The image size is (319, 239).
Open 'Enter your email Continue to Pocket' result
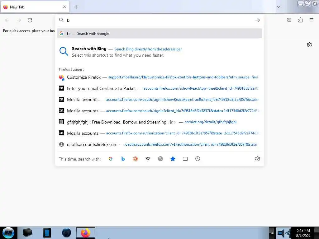coord(159,88)
